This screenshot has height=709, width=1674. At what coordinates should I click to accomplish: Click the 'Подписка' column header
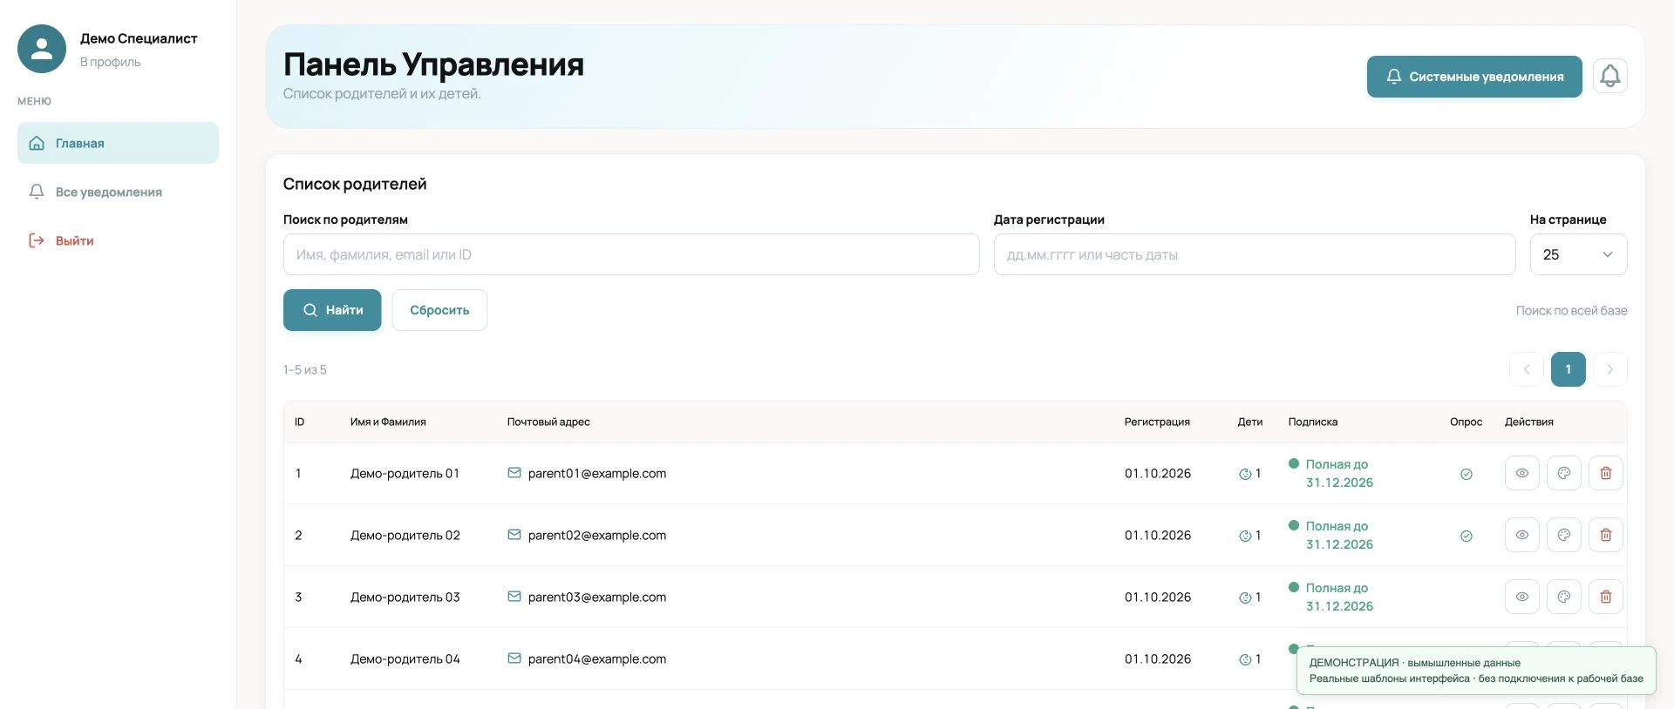click(1313, 422)
